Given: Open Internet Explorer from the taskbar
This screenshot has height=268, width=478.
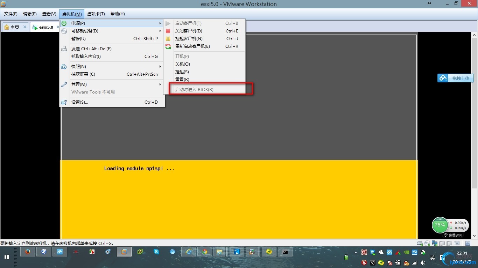Looking at the screenshot, I should pos(189,252).
